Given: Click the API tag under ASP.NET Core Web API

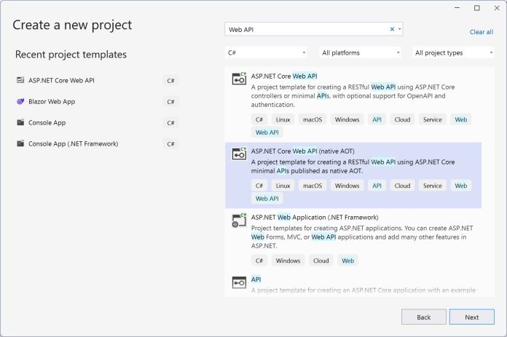Looking at the screenshot, I should (x=377, y=119).
